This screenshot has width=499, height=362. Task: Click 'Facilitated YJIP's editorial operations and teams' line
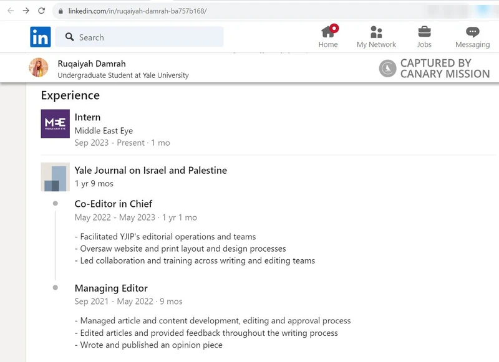point(165,237)
